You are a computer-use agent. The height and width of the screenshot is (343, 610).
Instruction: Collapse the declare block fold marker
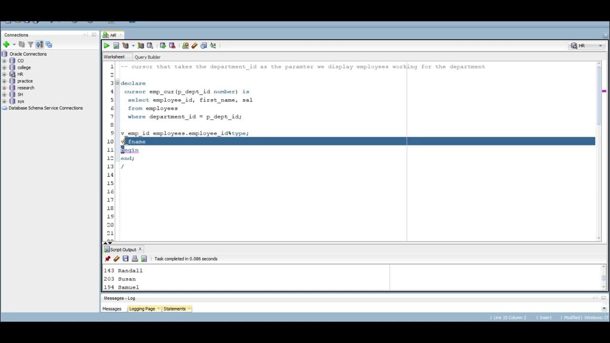point(117,83)
